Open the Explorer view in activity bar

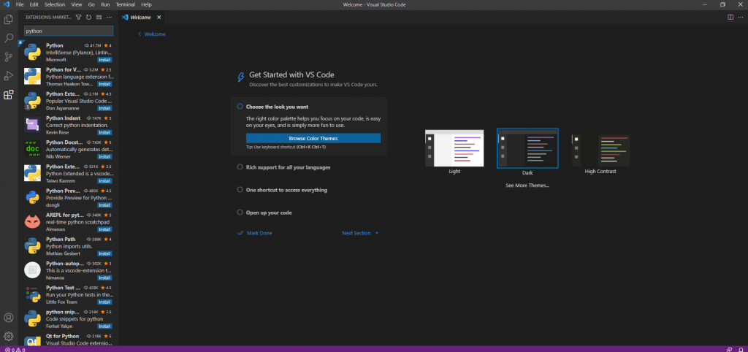click(8, 20)
